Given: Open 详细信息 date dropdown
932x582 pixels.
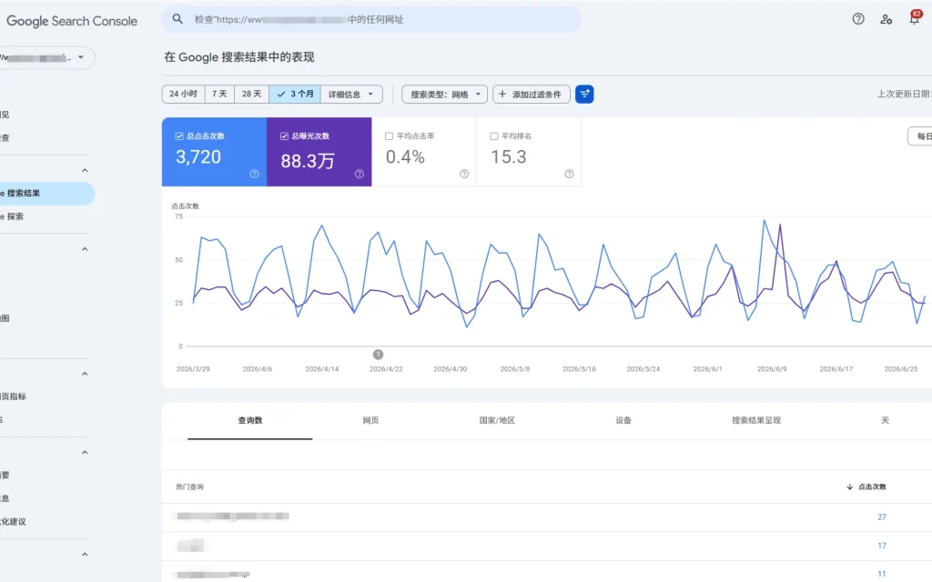Looking at the screenshot, I should click(x=351, y=94).
